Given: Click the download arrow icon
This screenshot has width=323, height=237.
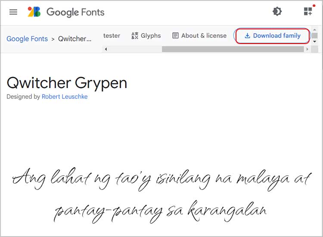Looking at the screenshot, I should coord(247,36).
